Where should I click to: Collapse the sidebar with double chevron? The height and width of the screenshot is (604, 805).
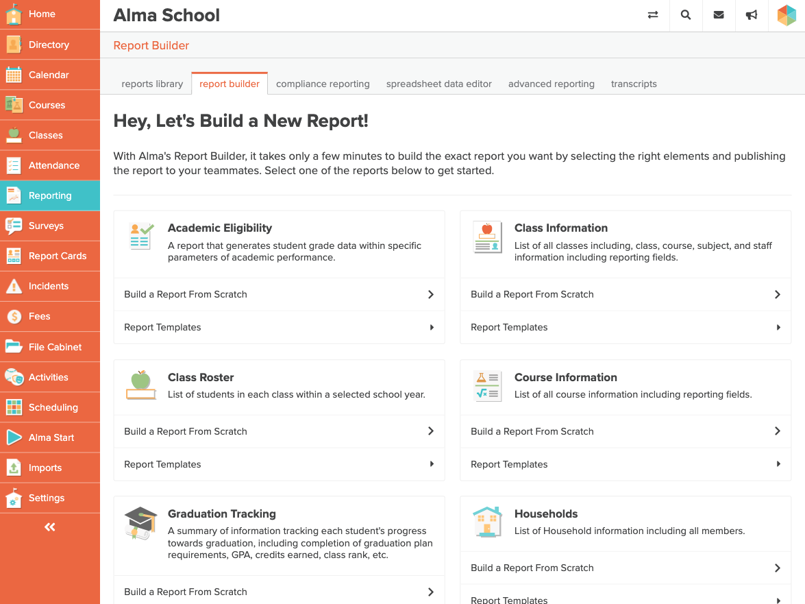pyautogui.click(x=49, y=527)
